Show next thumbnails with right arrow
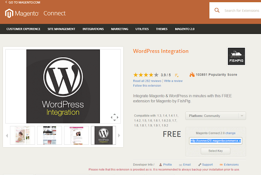 click(119, 135)
